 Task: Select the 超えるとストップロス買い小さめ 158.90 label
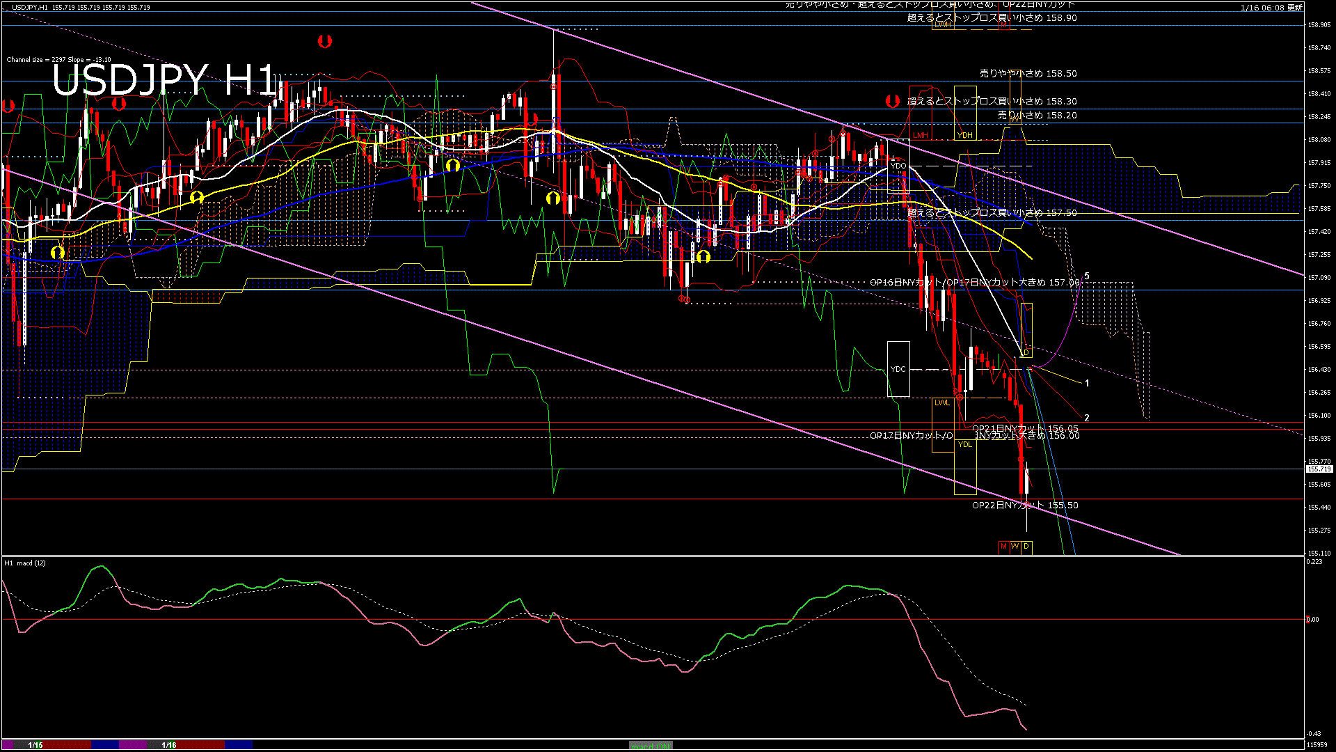[992, 18]
